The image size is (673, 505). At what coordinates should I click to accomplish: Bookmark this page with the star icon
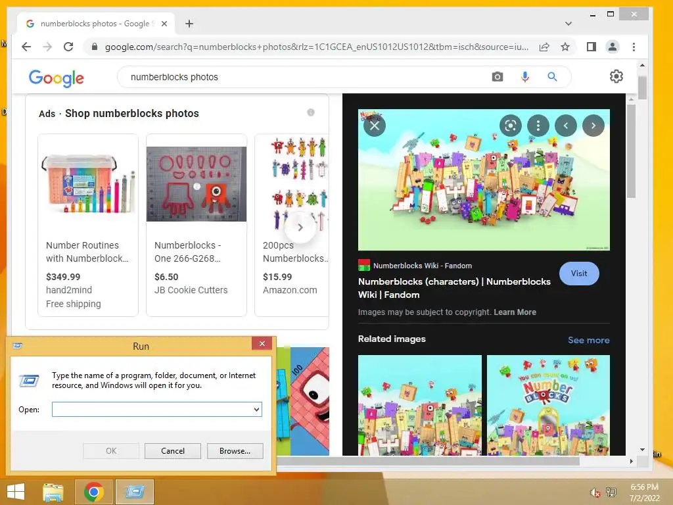565,47
